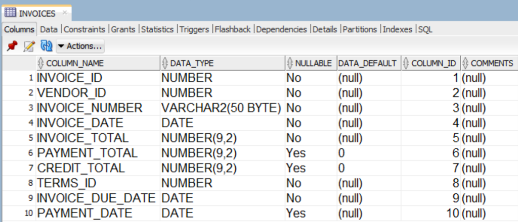Image resolution: width=518 pixels, height=222 pixels.
Task: Open the Partitions tab
Action: [360, 29]
